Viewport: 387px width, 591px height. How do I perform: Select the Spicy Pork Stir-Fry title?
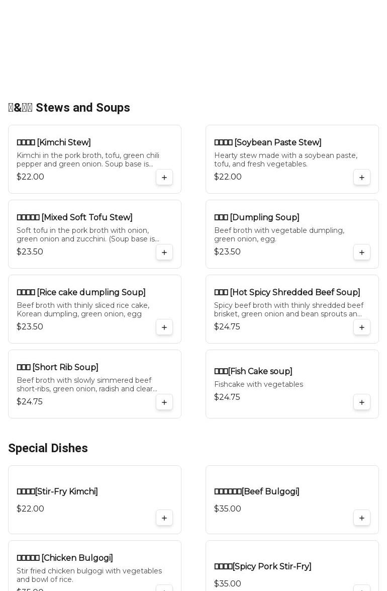tap(262, 566)
